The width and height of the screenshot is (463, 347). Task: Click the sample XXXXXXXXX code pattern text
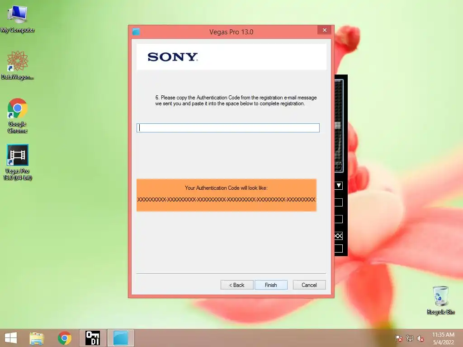226,199
